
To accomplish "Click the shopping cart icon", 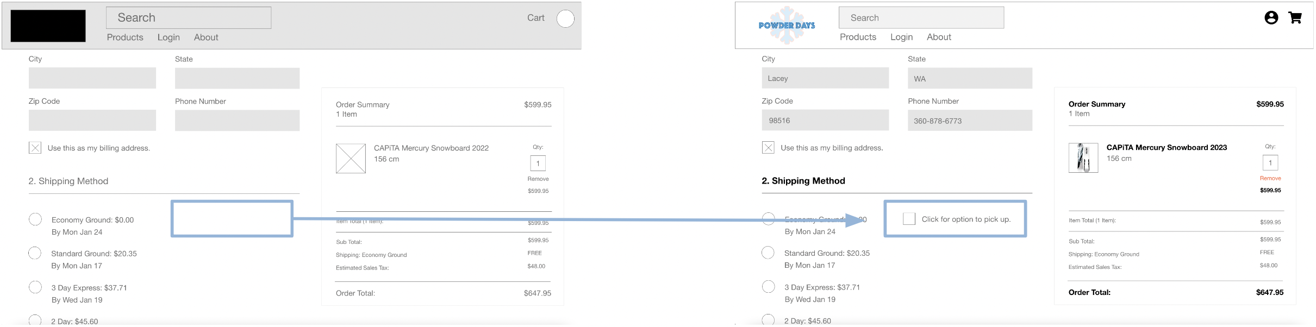I will click(x=1295, y=18).
